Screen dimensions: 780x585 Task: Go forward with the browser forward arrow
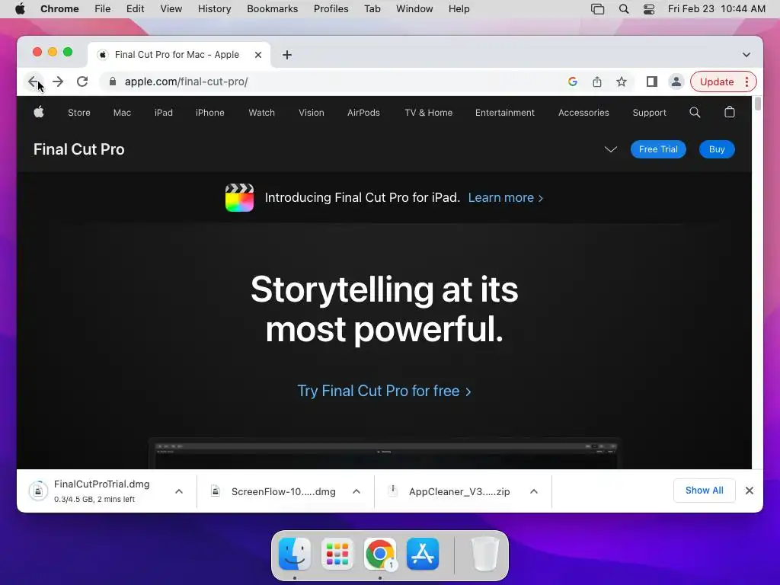58,82
